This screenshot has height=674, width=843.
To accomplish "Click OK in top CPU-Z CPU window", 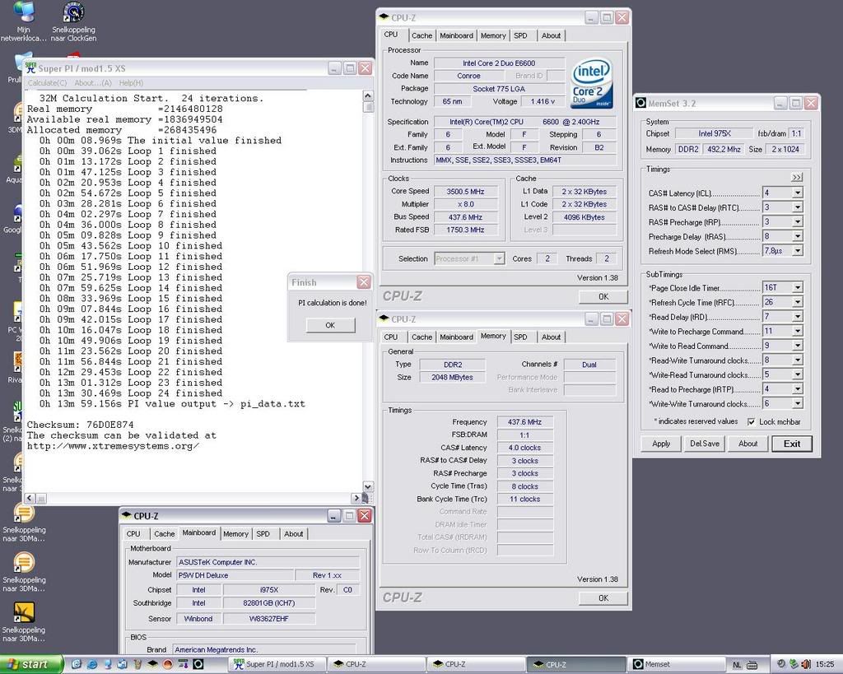I will point(603,297).
